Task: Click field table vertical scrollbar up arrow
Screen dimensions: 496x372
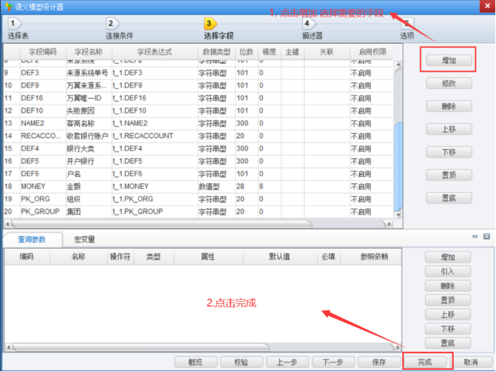Action: click(x=398, y=65)
